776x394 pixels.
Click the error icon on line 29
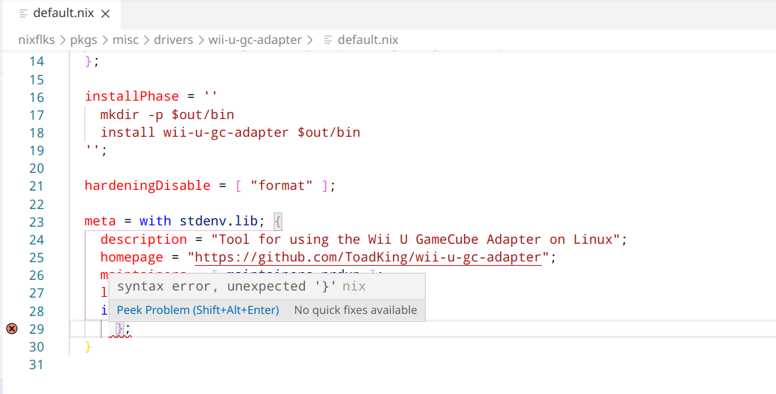tap(12, 329)
